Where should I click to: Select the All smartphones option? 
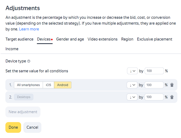(x=28, y=85)
